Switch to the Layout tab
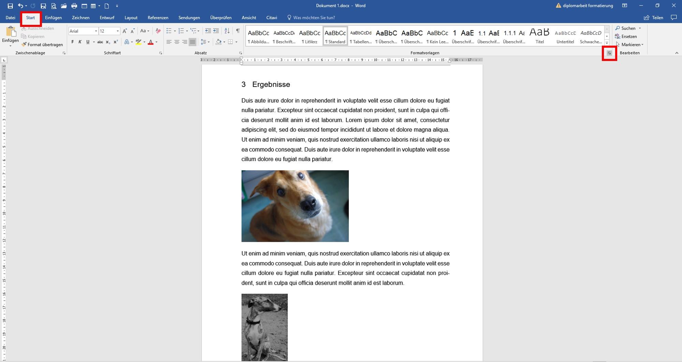The height and width of the screenshot is (362, 682). pyautogui.click(x=131, y=18)
